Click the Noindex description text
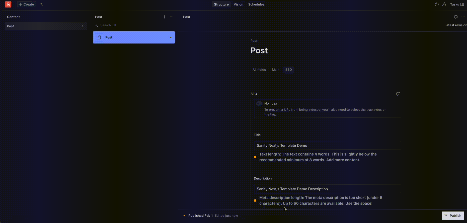The image size is (467, 223). point(325,112)
